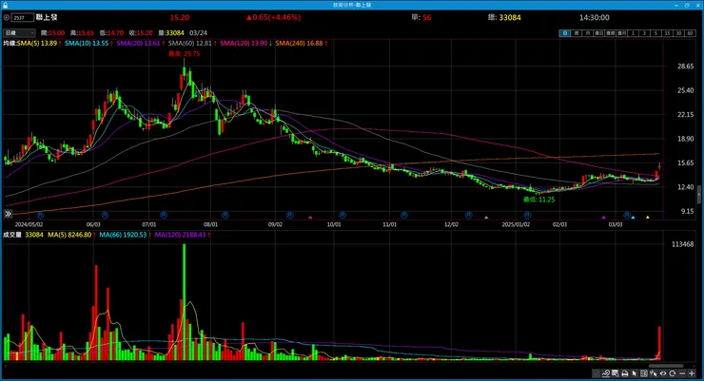Image resolution: width=704 pixels, height=381 pixels.
Task: Click the last price 15.20 in header
Action: pyautogui.click(x=180, y=17)
